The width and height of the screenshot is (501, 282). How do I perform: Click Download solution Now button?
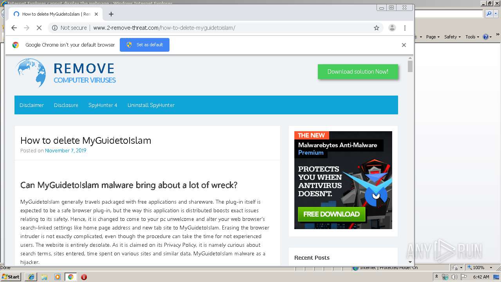coord(358,72)
